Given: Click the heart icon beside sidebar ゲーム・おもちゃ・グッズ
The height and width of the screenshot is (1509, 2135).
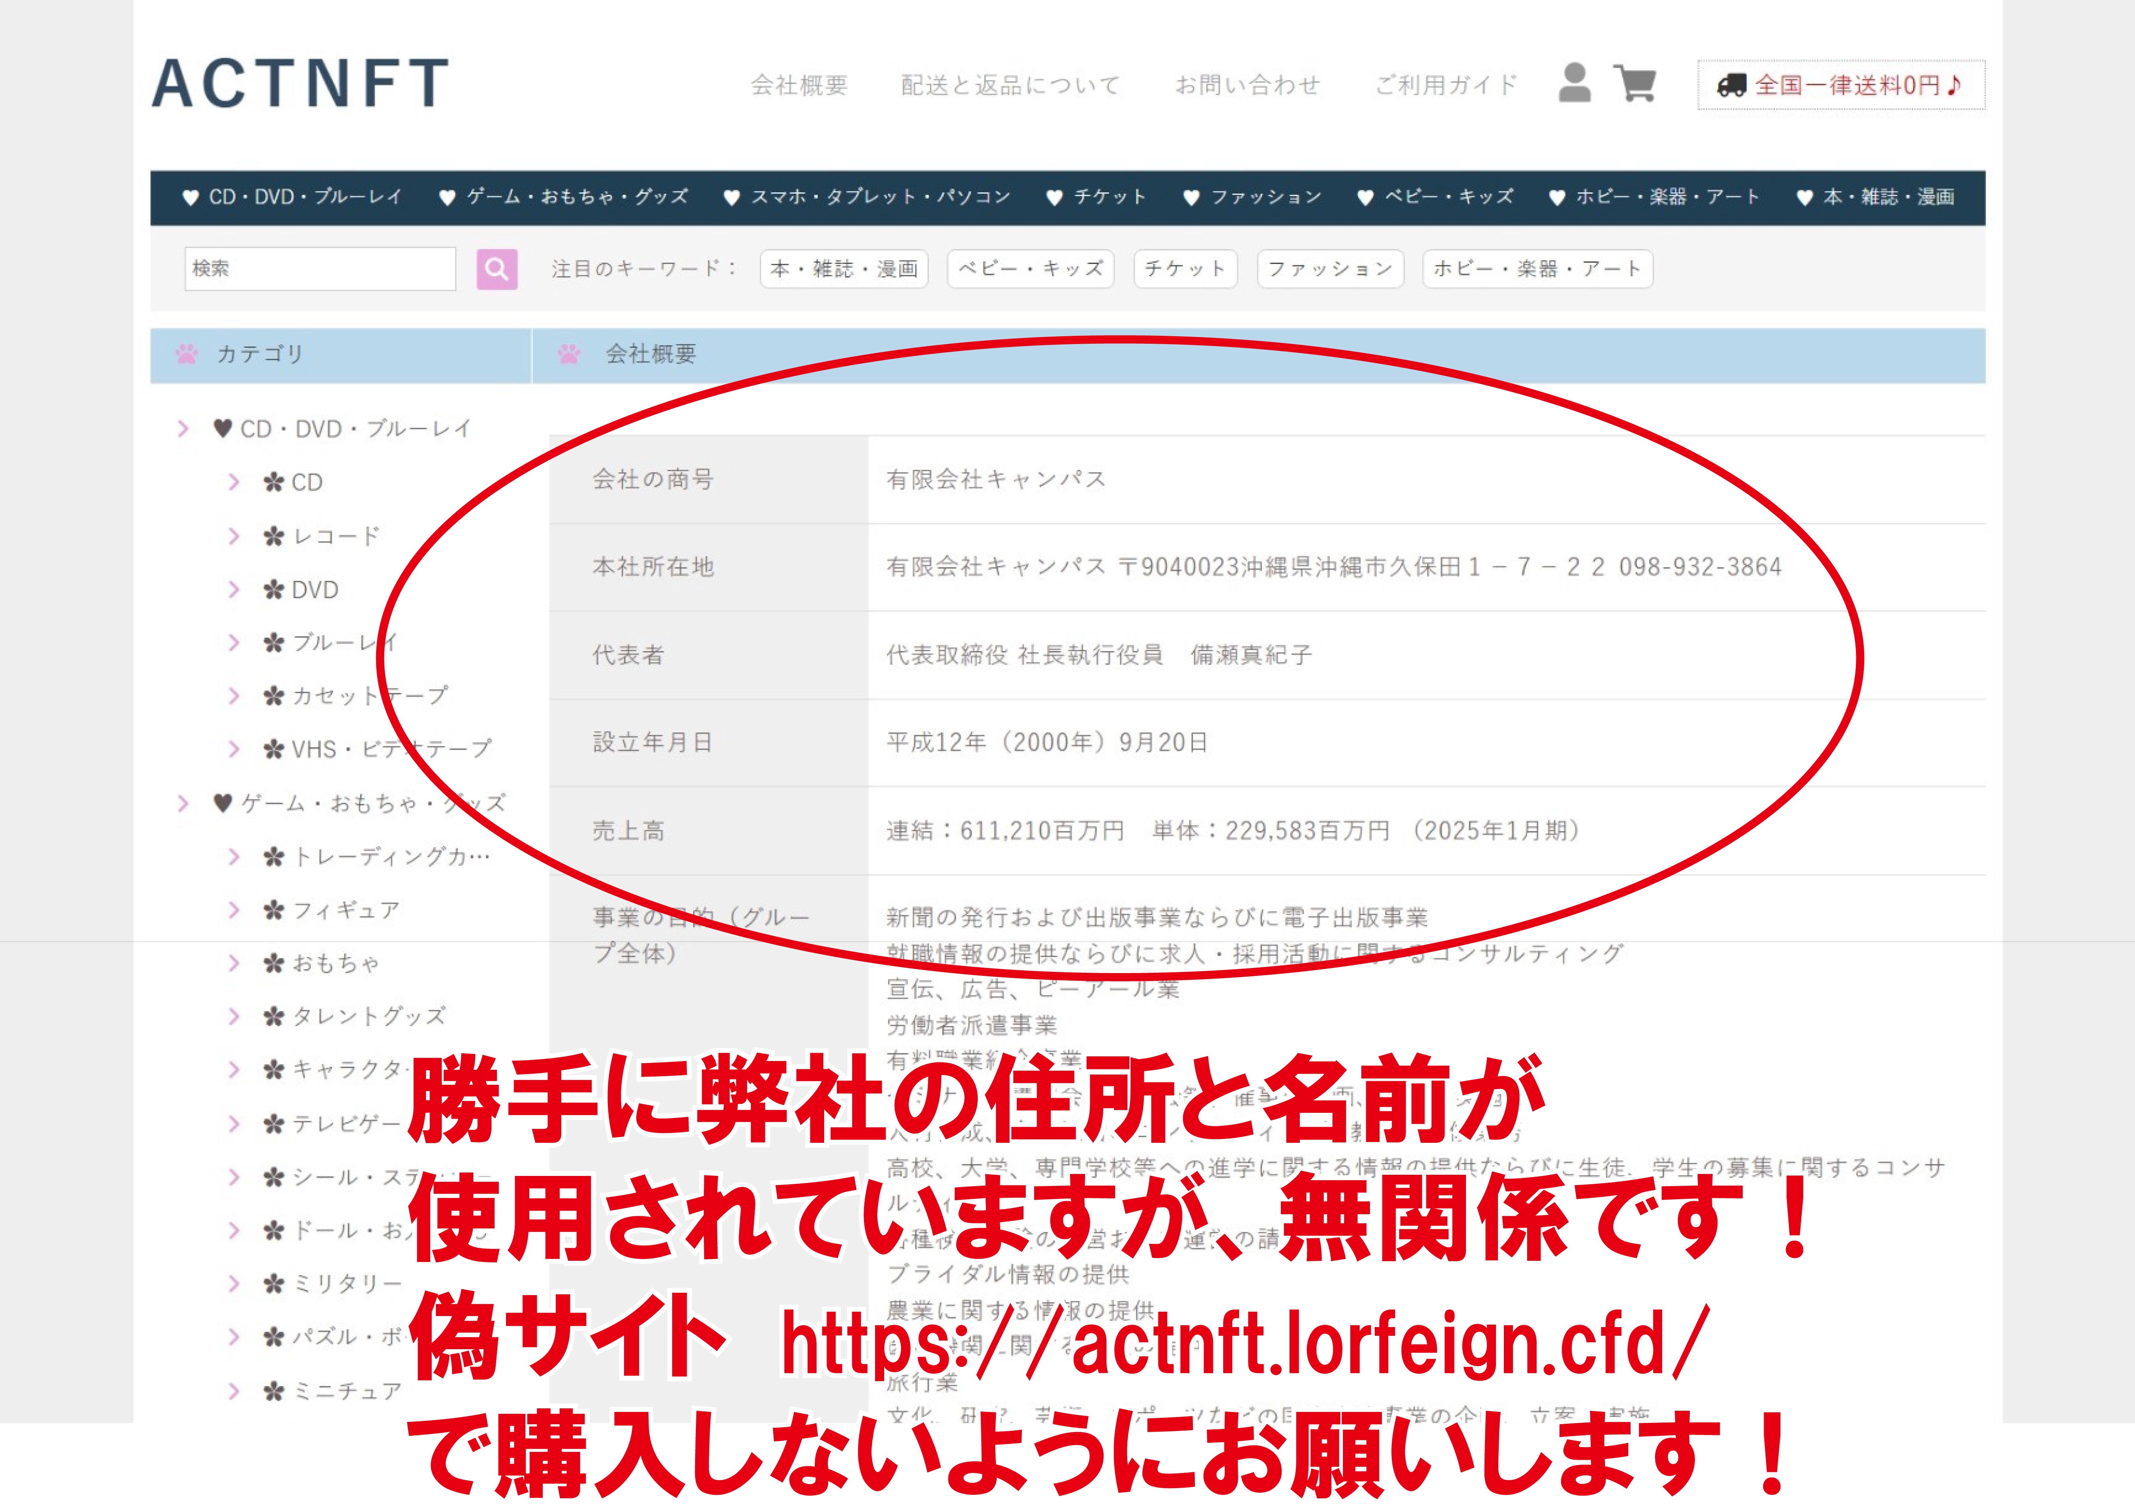Looking at the screenshot, I should 222,803.
